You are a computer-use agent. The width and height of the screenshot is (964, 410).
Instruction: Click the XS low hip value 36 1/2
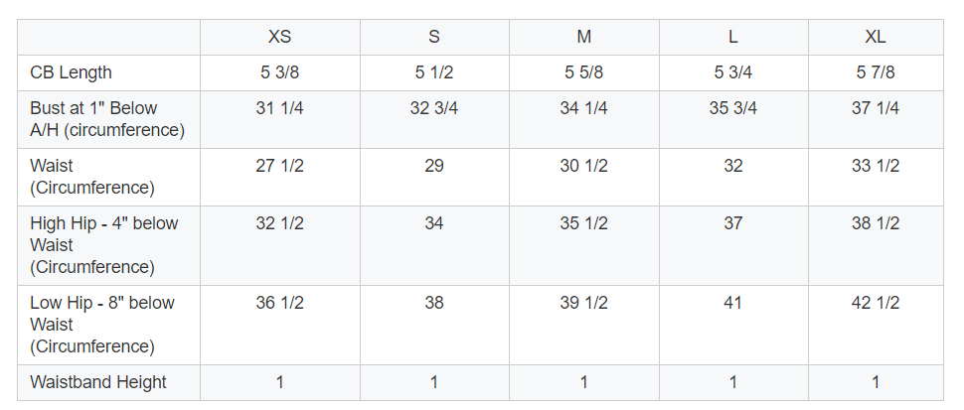(x=279, y=303)
